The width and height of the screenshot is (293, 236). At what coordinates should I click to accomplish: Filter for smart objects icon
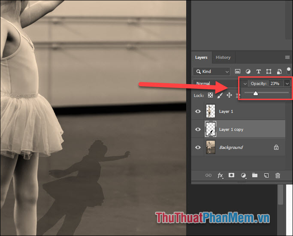[x=279, y=71]
